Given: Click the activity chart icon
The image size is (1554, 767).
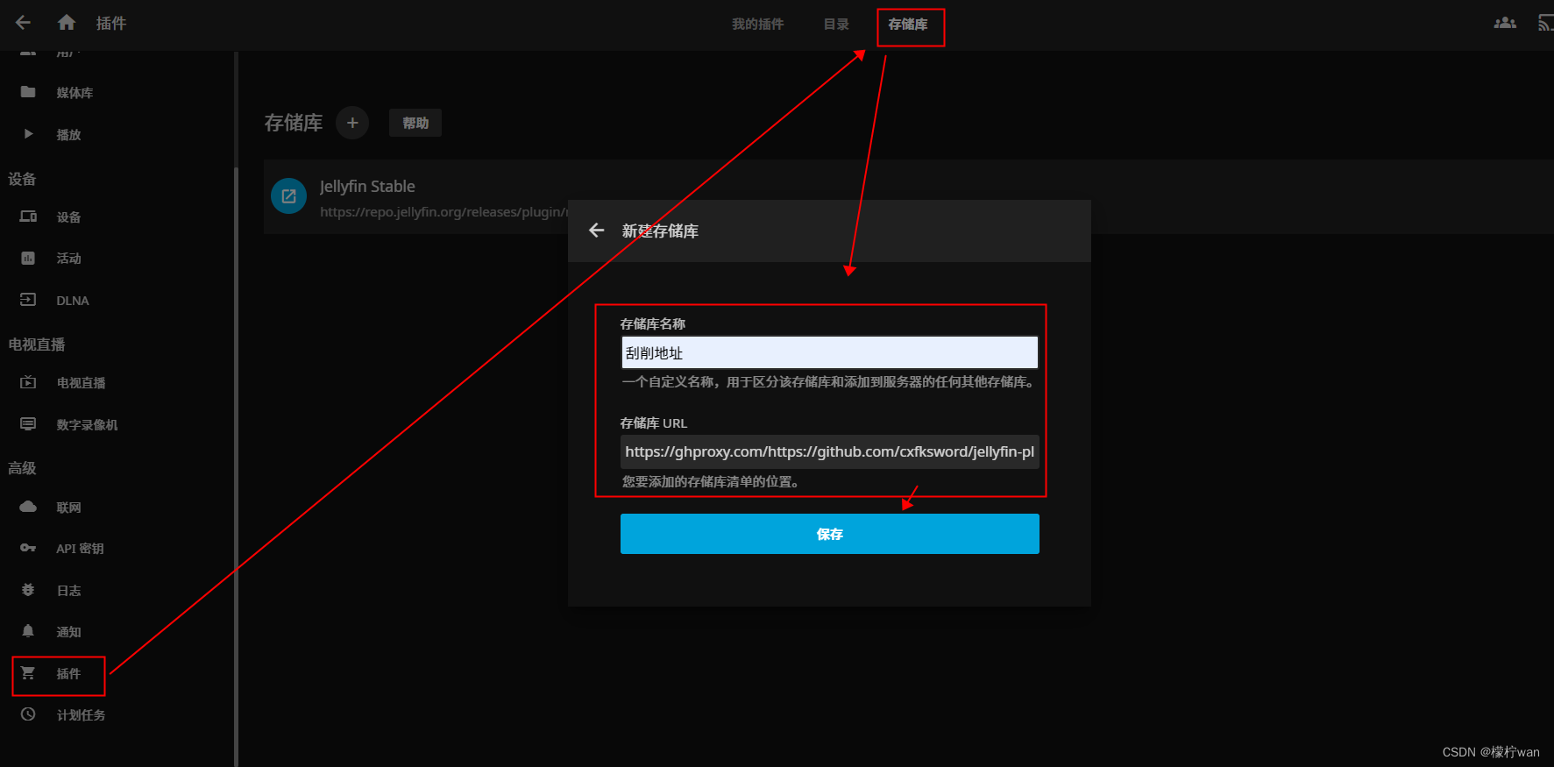Looking at the screenshot, I should pos(28,258).
